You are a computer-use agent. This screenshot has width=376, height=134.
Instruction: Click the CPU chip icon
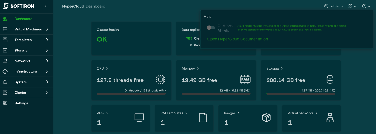(160, 79)
